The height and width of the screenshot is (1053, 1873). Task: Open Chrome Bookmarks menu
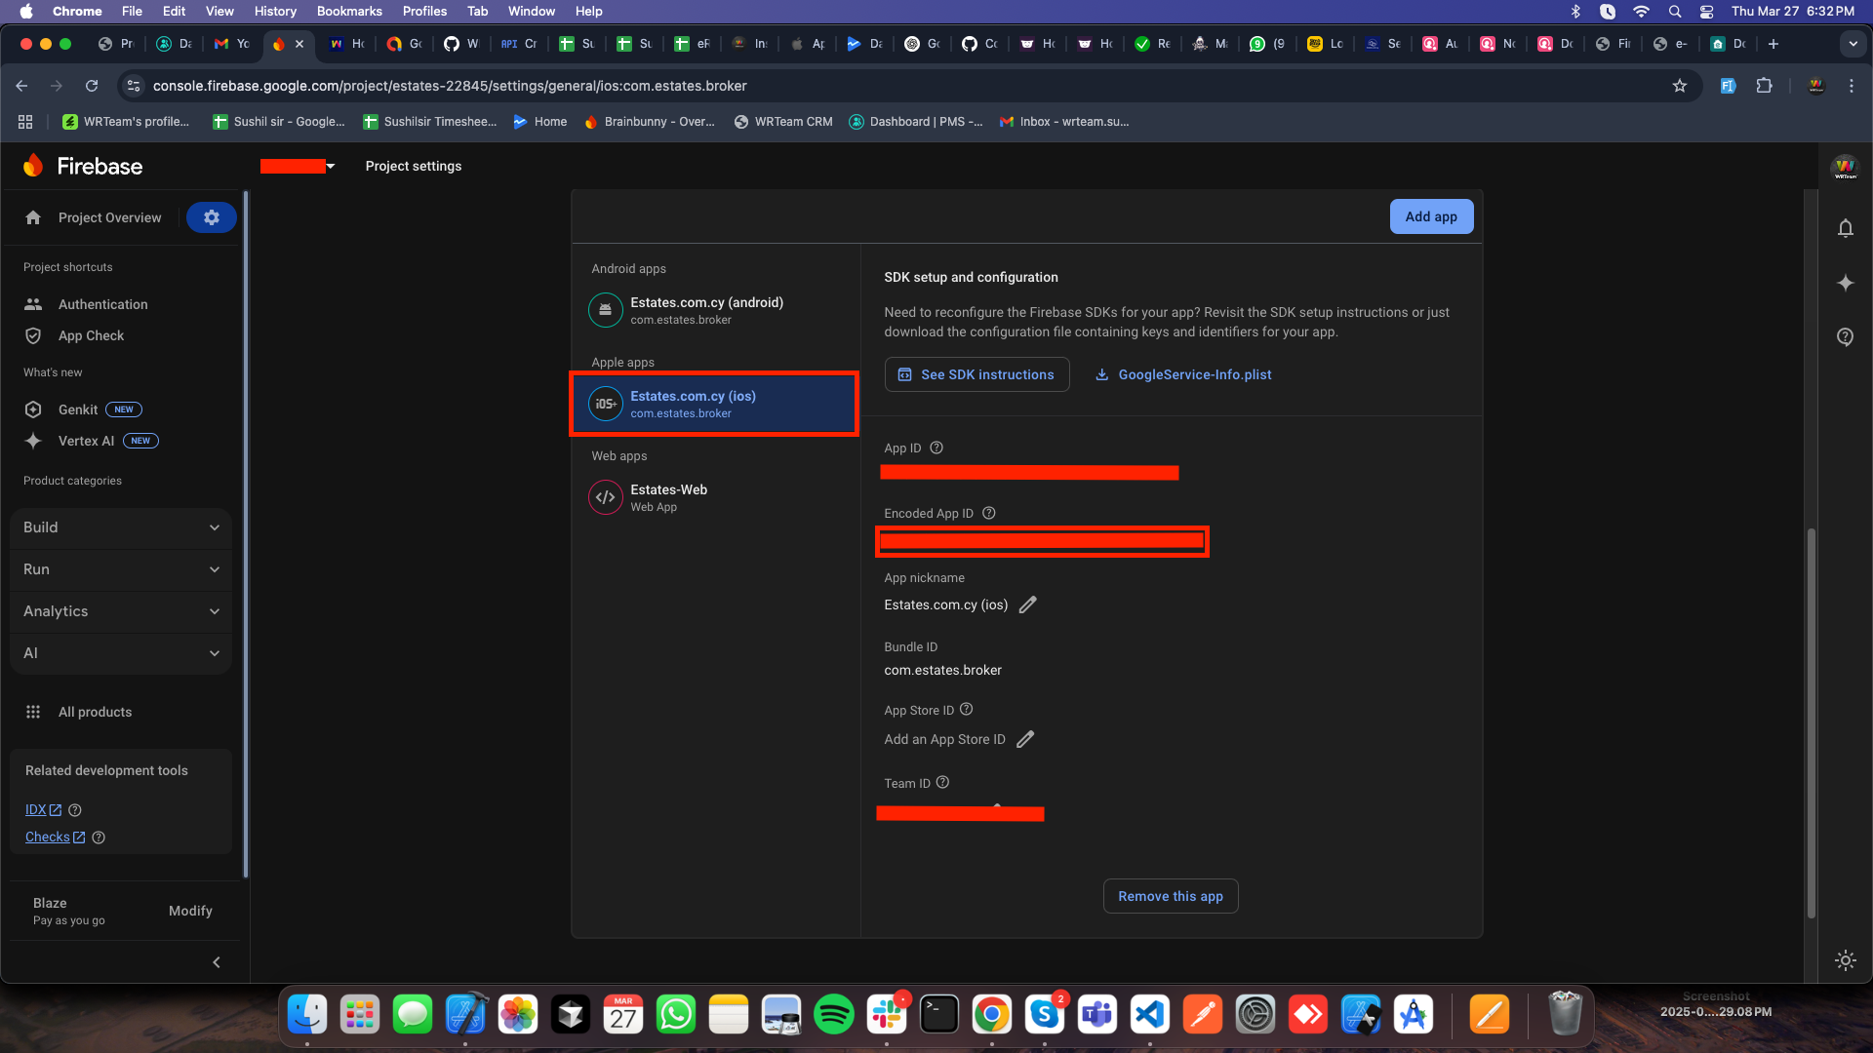[x=348, y=11]
